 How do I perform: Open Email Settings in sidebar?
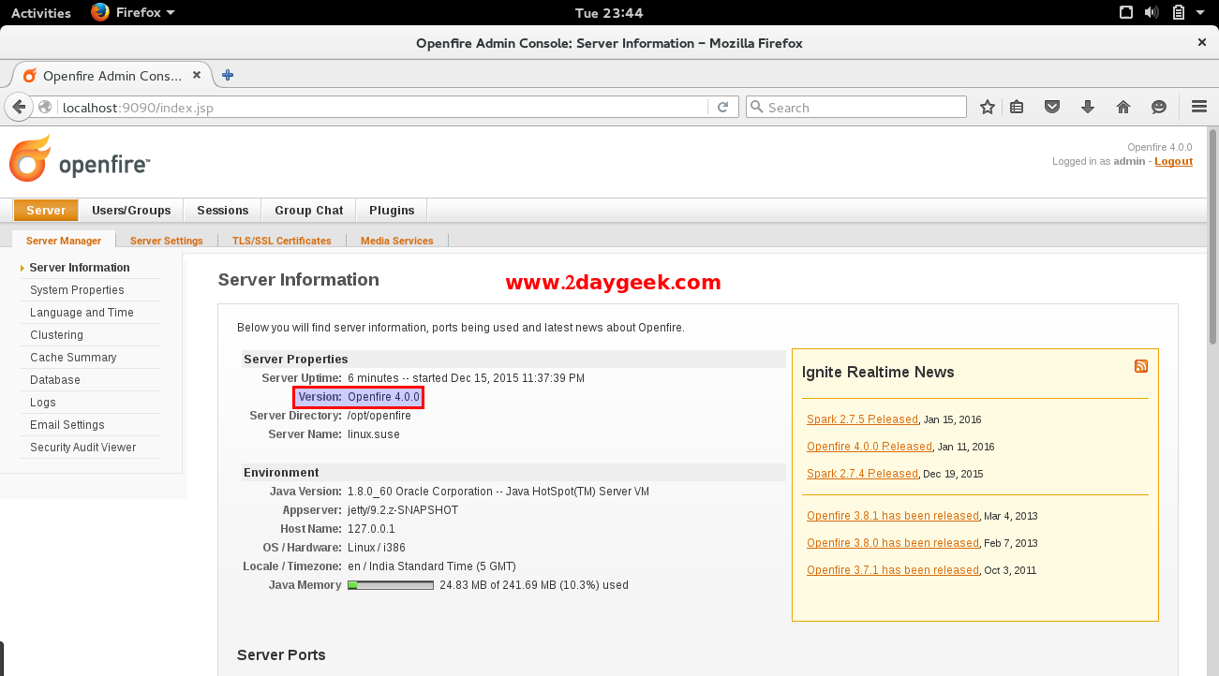pos(67,425)
